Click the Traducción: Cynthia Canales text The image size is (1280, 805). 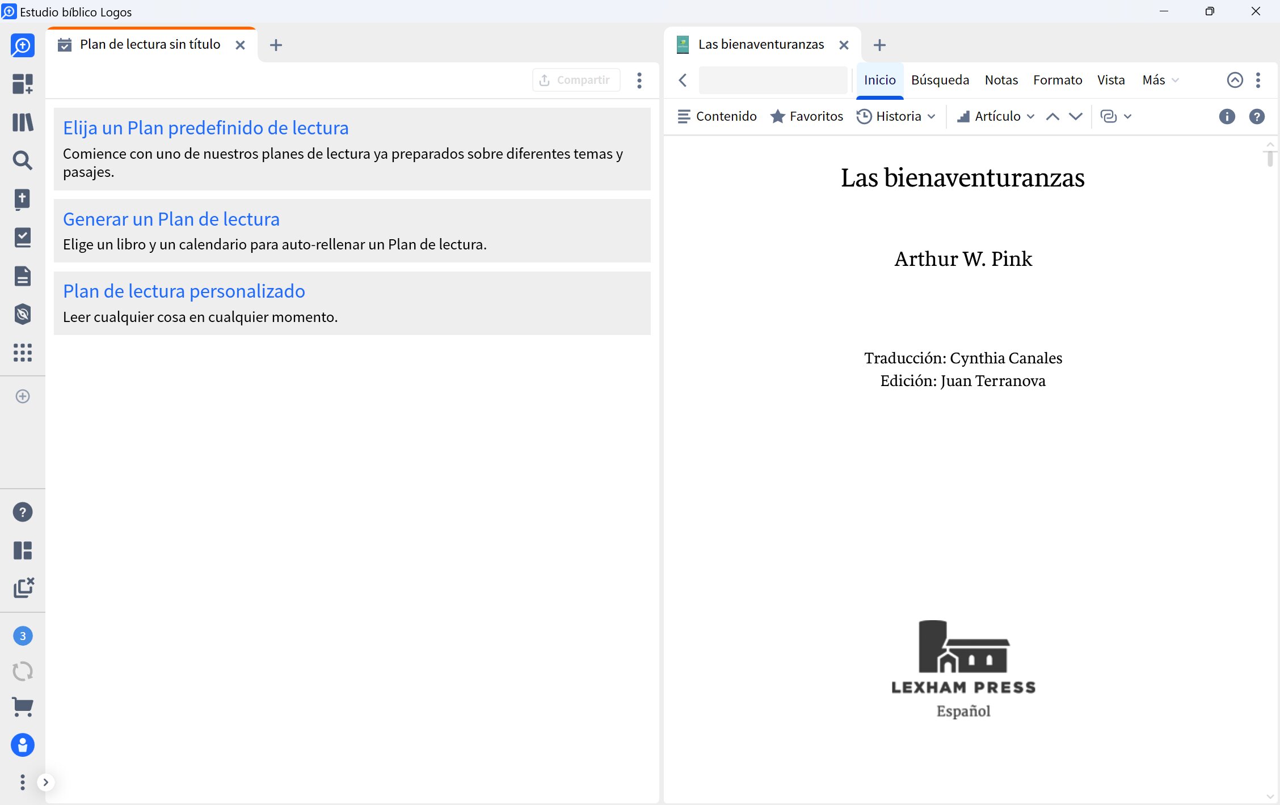click(963, 358)
